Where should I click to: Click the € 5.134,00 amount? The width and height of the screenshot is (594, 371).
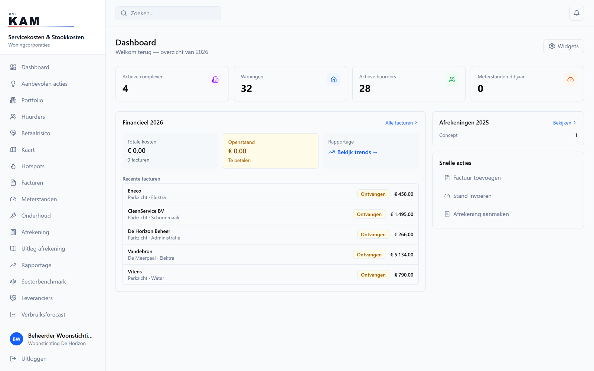pos(402,255)
